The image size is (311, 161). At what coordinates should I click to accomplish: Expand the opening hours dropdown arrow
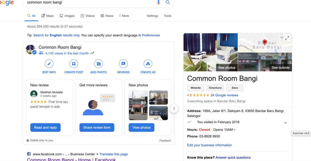234,130
